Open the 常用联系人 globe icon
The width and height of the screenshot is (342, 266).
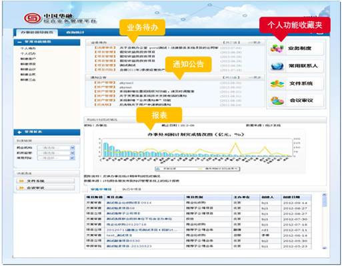(x=277, y=66)
